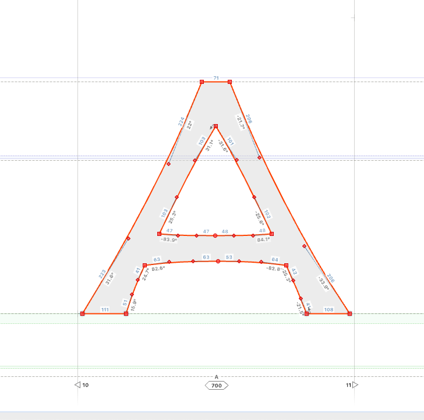Click the 53 segment label on the crossbar
The height and width of the screenshot is (420, 424).
click(229, 257)
